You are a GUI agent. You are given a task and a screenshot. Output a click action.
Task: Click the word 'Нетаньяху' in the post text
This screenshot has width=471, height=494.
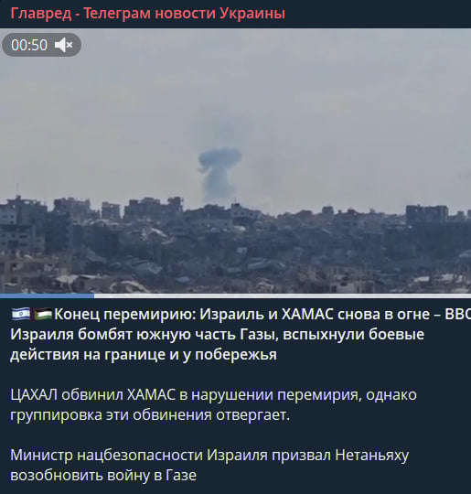(371, 456)
